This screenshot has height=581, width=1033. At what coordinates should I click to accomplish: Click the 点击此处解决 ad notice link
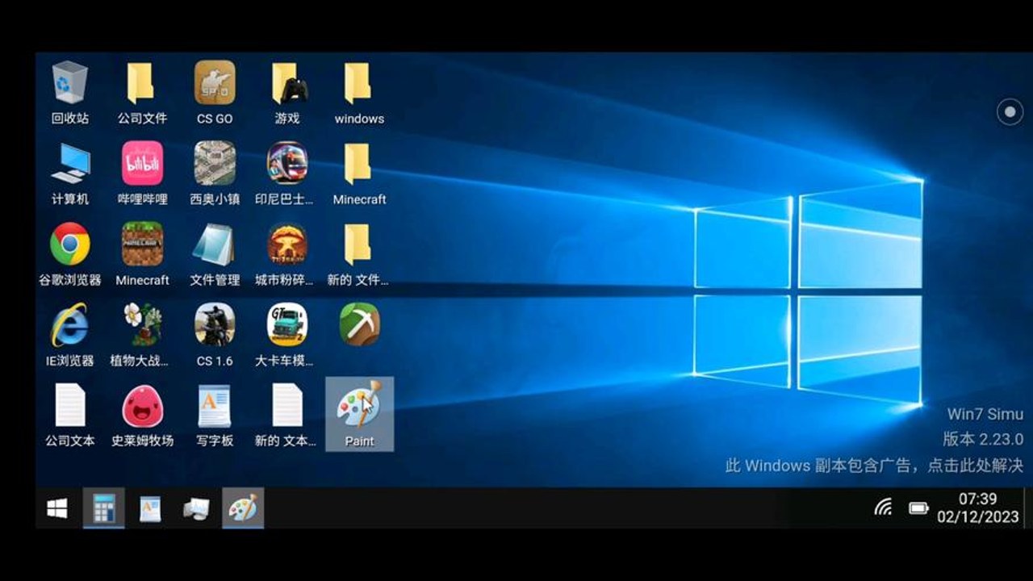pos(975,466)
